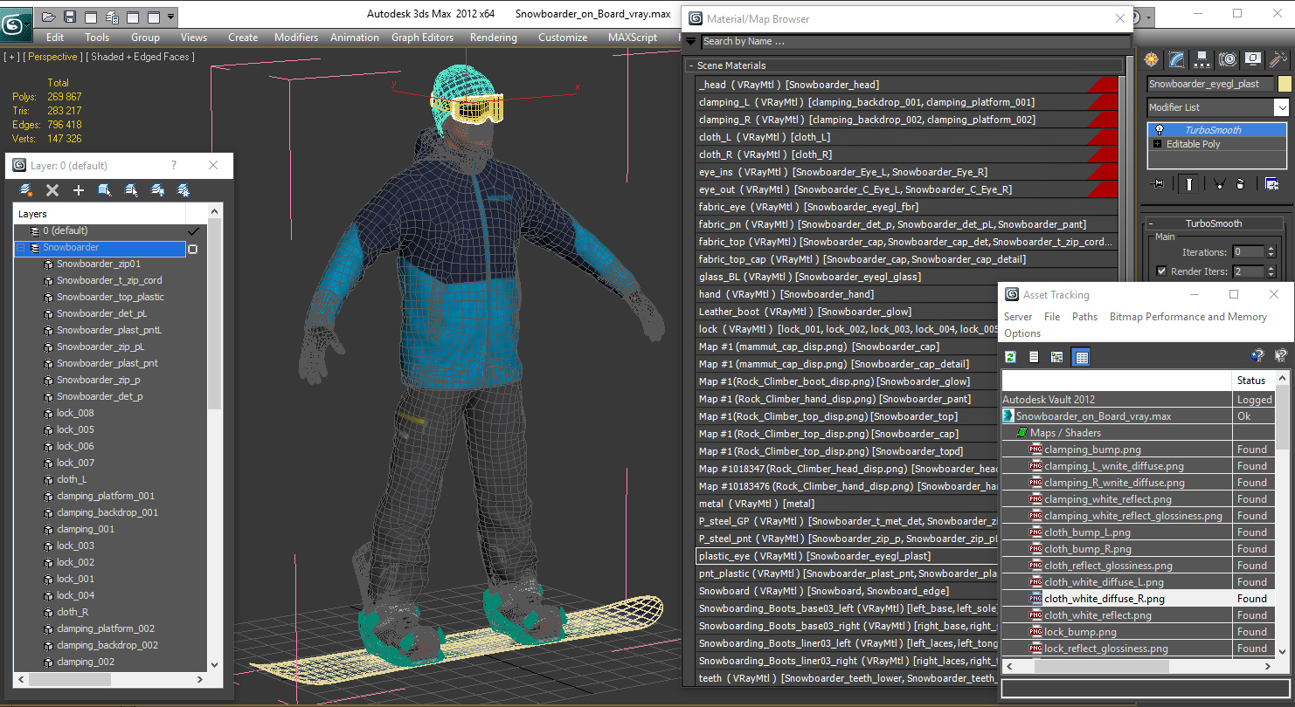
Task: Open the Motion command panel tab
Action: click(1228, 59)
